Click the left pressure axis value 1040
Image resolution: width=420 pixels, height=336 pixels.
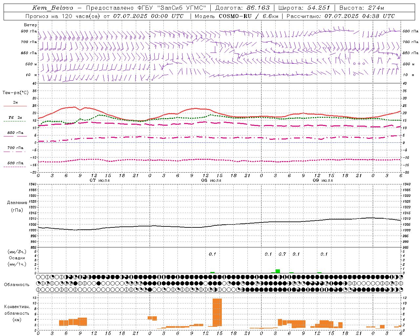(32, 184)
